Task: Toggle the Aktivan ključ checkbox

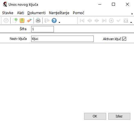Action: pos(124,39)
